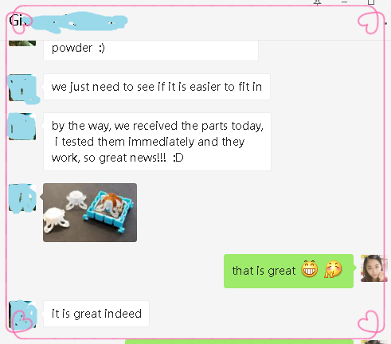
Task: Select the 'powder :)' message bubble
Action: click(x=151, y=50)
